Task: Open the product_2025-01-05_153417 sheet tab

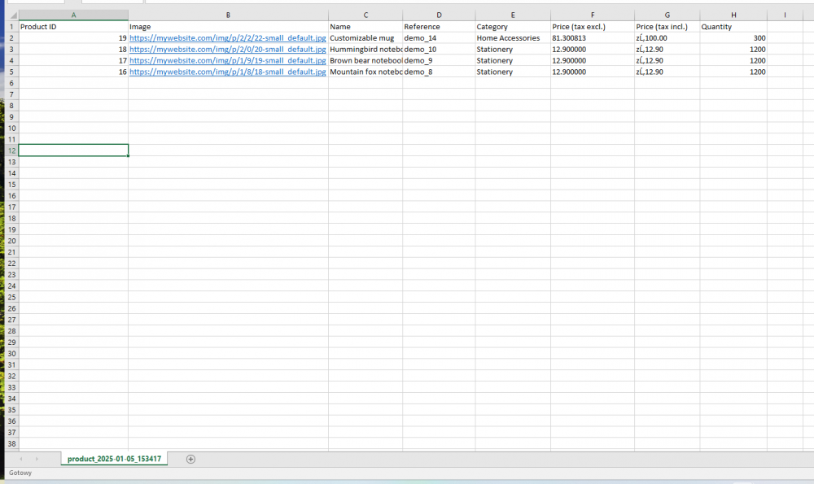Action: 114,459
